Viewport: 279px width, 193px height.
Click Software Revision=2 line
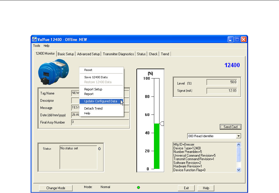point(187,163)
